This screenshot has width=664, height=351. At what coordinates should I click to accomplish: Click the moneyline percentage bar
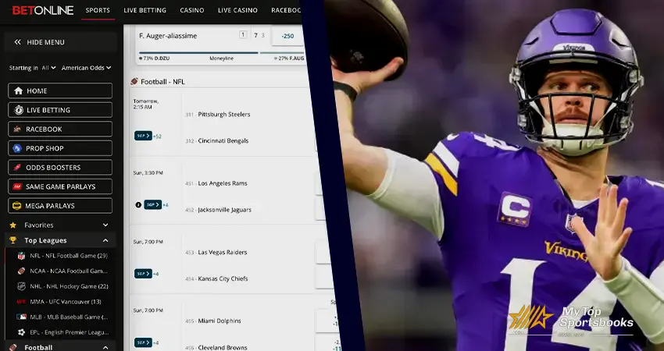(222, 53)
